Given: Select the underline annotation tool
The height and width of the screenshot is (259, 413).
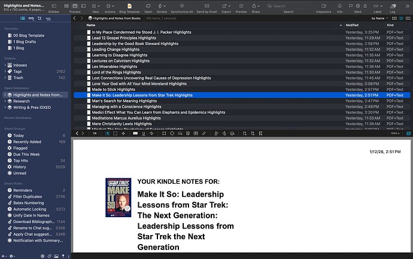Looking at the screenshot, I should pos(145,133).
